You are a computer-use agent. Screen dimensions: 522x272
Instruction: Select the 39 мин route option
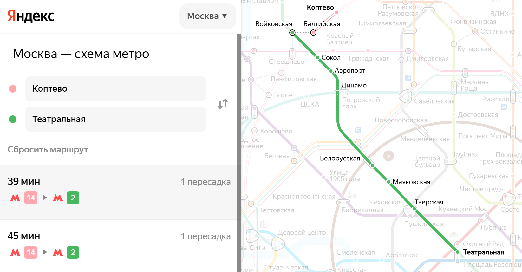click(x=119, y=192)
